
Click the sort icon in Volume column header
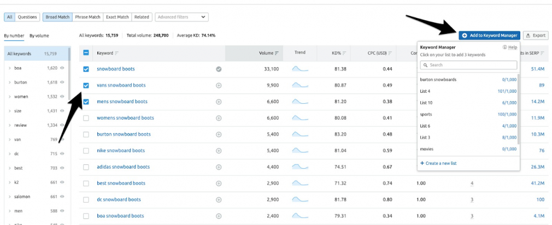[277, 53]
